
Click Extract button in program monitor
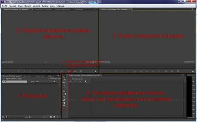tap(172, 71)
